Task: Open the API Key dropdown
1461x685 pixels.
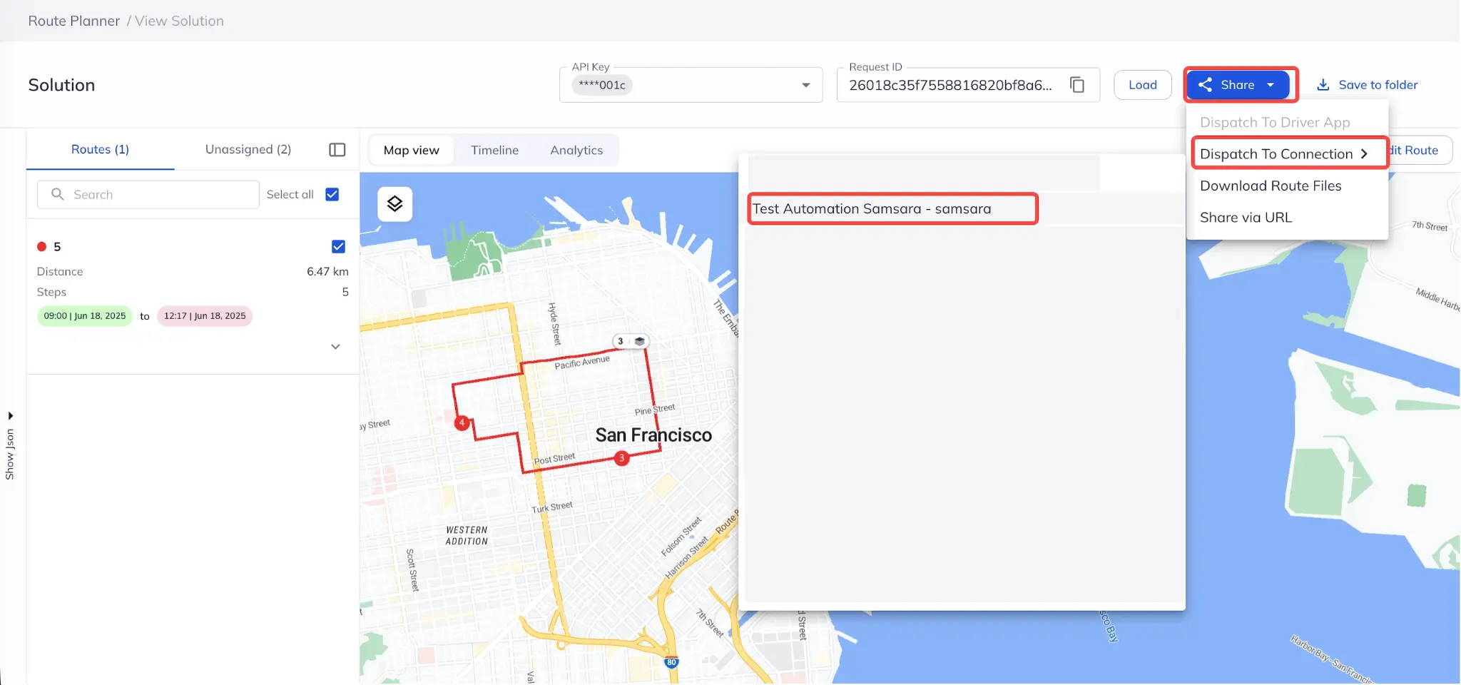Action: (806, 85)
